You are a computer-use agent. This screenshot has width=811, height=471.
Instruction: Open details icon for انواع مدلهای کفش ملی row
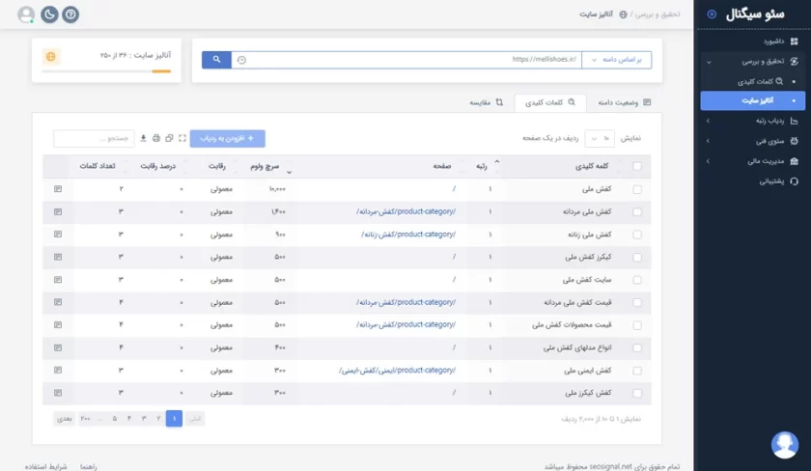[58, 347]
